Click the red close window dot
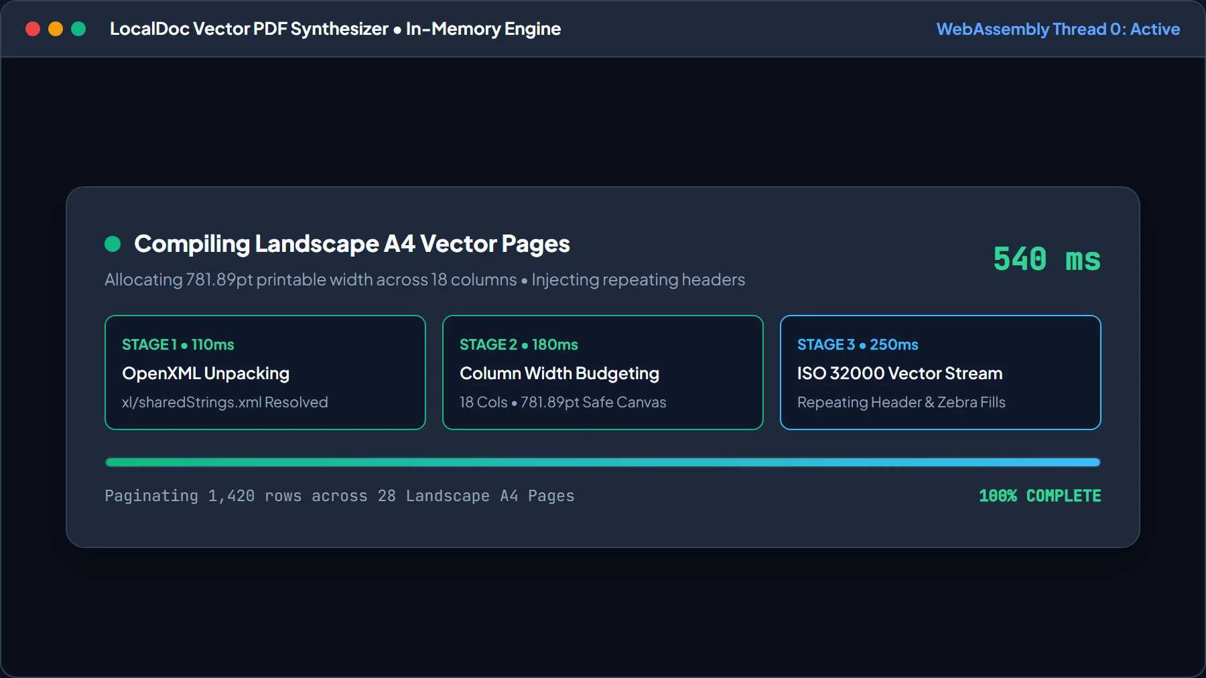This screenshot has width=1206, height=678. click(x=33, y=29)
